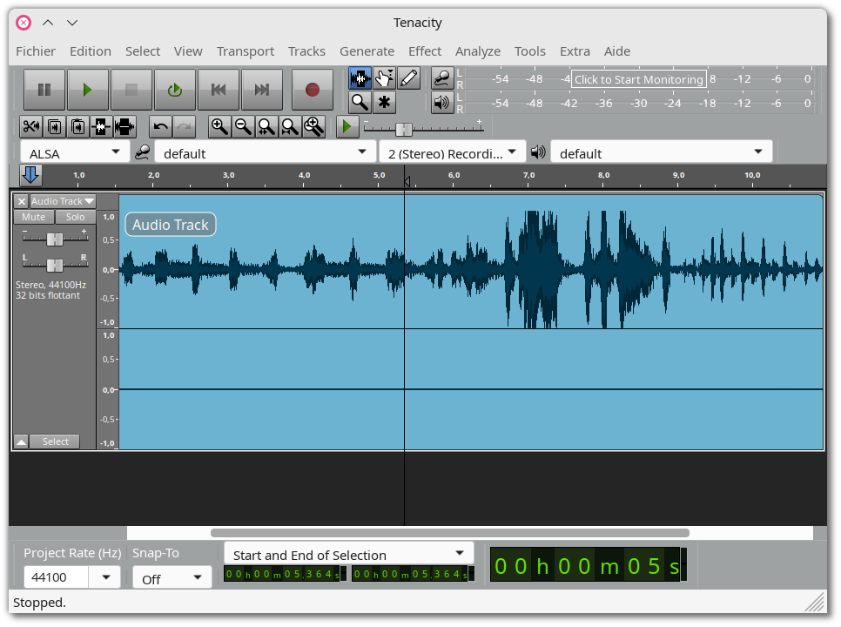Viewport: 841px width, 627px height.
Task: Select the Zoom magnifier tool
Action: pyautogui.click(x=360, y=102)
